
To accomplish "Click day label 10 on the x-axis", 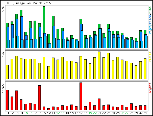I will click(49, 113).
